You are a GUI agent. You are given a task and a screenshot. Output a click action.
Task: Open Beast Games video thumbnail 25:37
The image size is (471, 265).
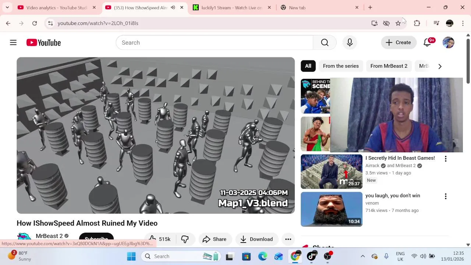[332, 172]
